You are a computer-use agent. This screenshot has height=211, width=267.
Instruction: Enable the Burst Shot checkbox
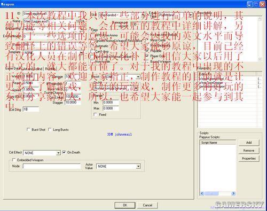[28, 129]
